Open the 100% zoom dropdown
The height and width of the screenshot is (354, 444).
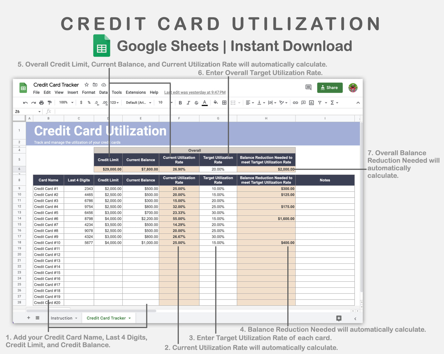[x=66, y=103]
